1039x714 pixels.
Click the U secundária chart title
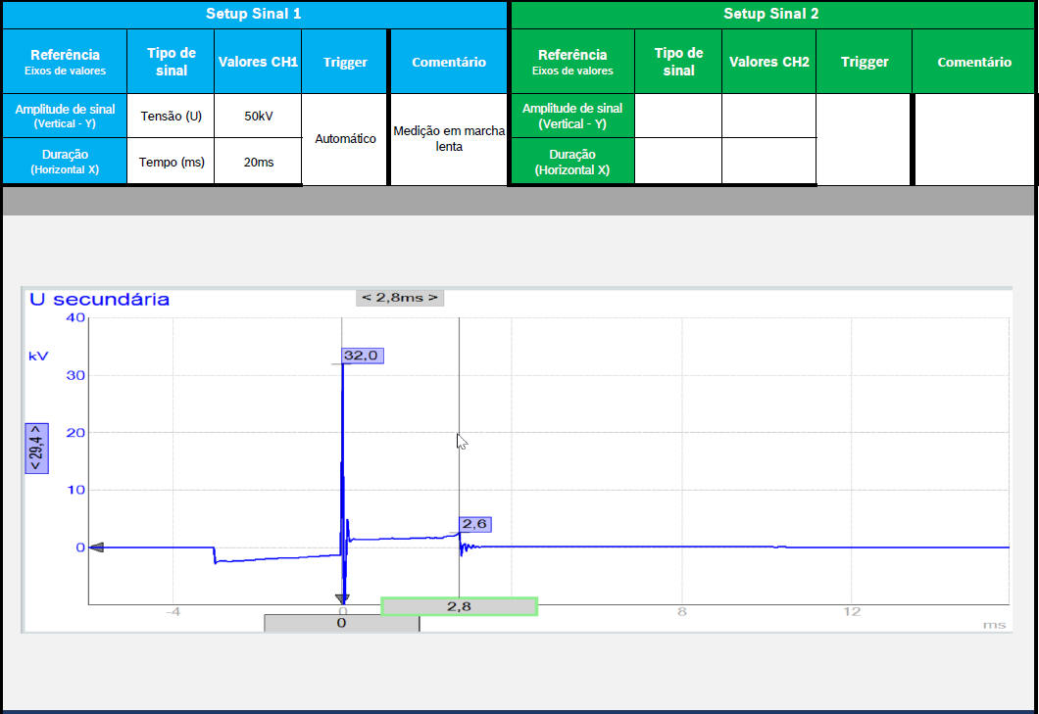(x=99, y=300)
